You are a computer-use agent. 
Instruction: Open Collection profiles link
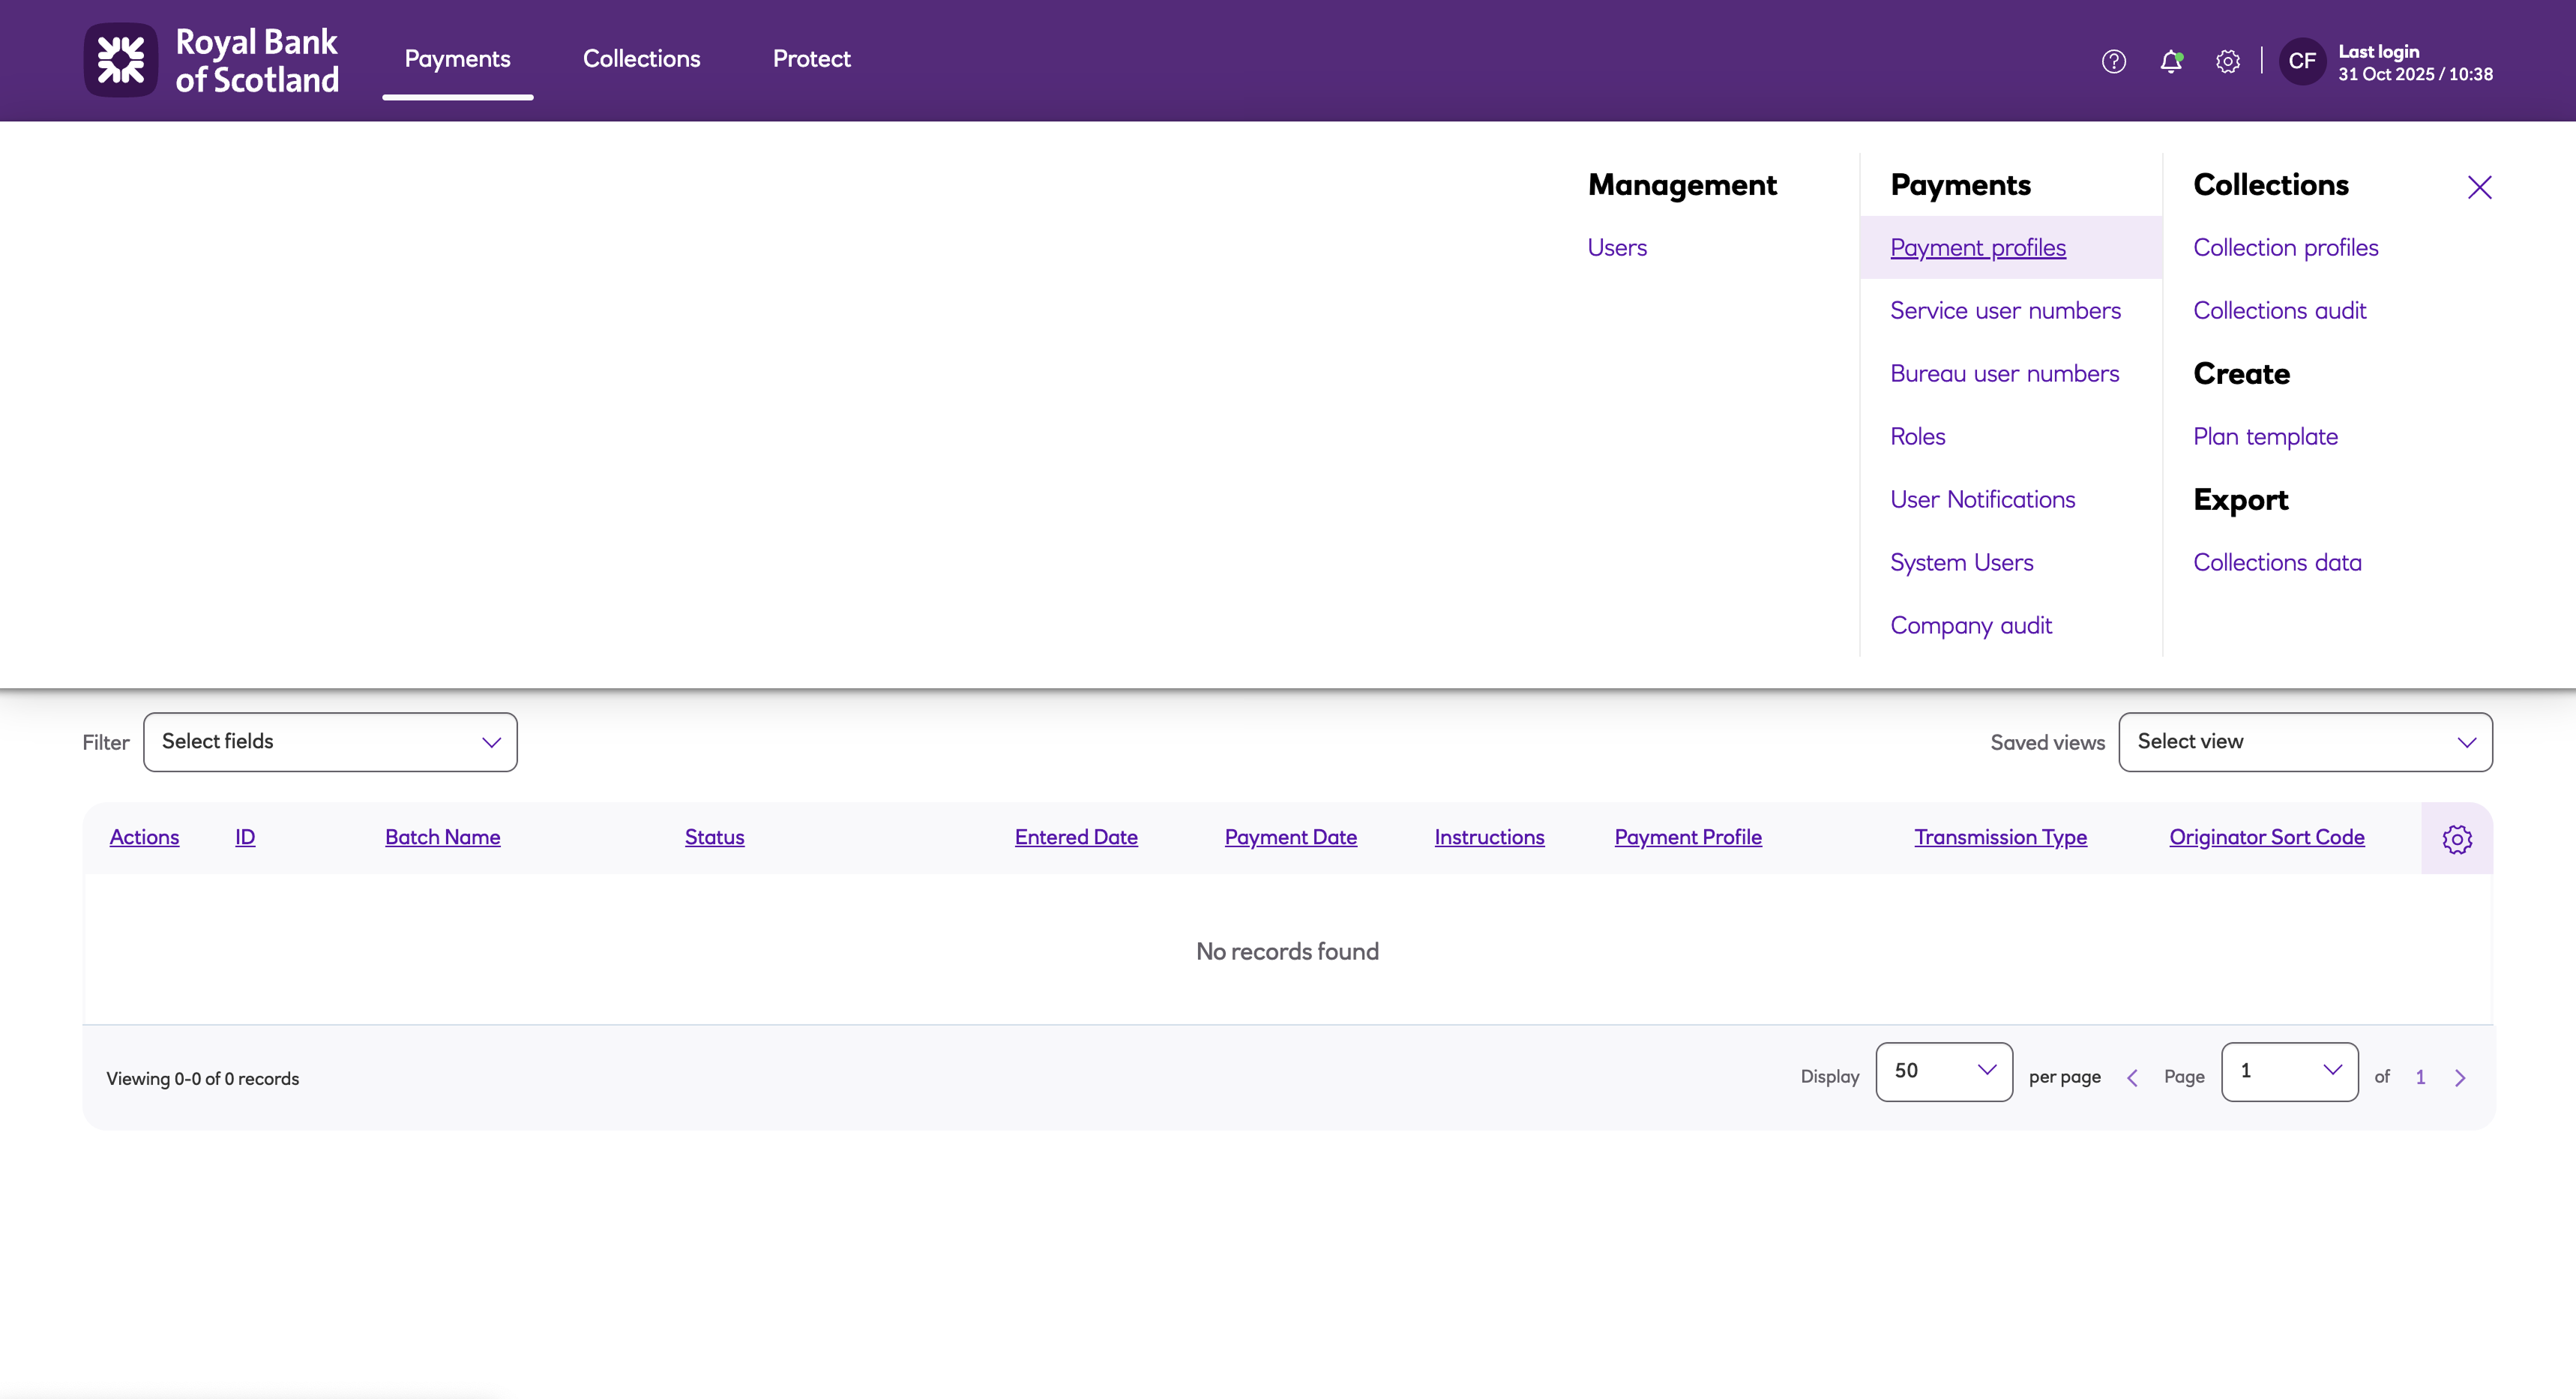click(x=2285, y=248)
